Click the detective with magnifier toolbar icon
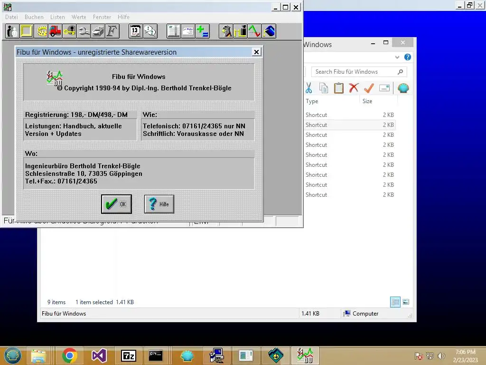Viewport: 486px width, 365px height. pos(226,31)
